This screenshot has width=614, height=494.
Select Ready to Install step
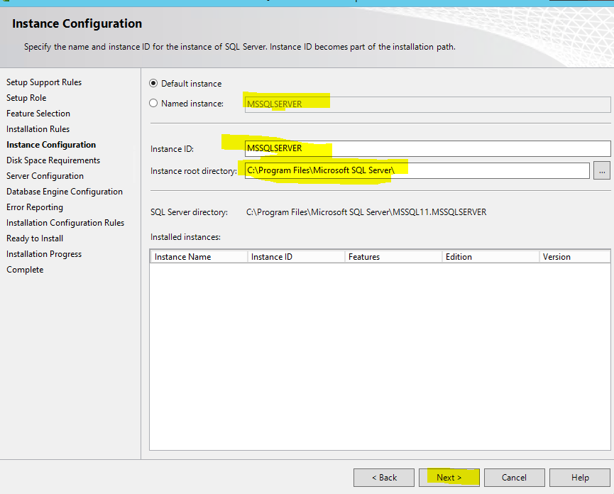35,238
